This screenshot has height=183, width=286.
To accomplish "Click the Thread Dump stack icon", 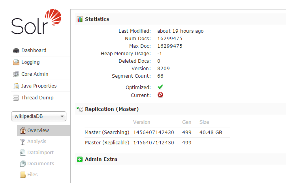I will tap(16, 98).
